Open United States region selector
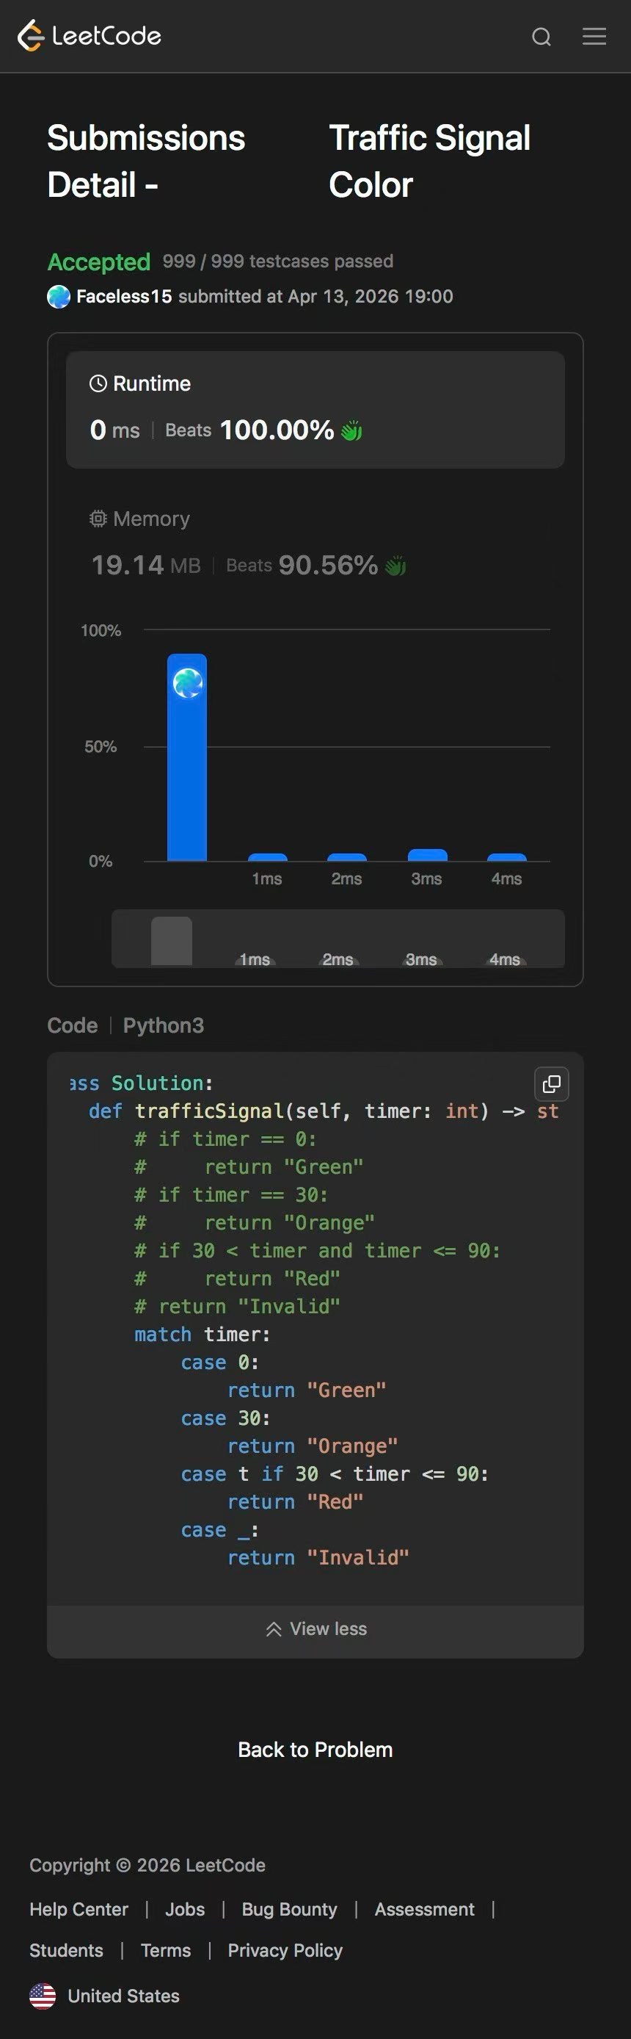This screenshot has width=631, height=2039. point(123,1996)
